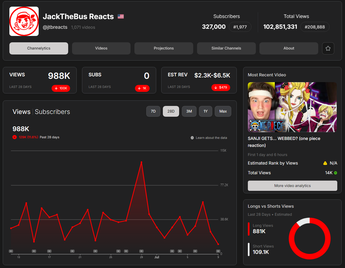This screenshot has height=268, width=345.
Task: Click the red down-arrow icon beside 129K (11.6%)
Action: pos(15,137)
